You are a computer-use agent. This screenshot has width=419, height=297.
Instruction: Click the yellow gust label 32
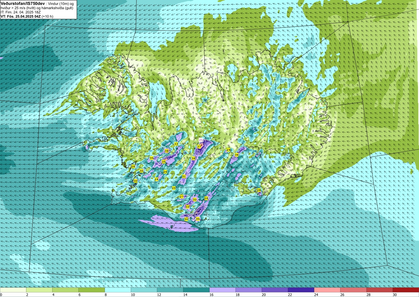194,200
